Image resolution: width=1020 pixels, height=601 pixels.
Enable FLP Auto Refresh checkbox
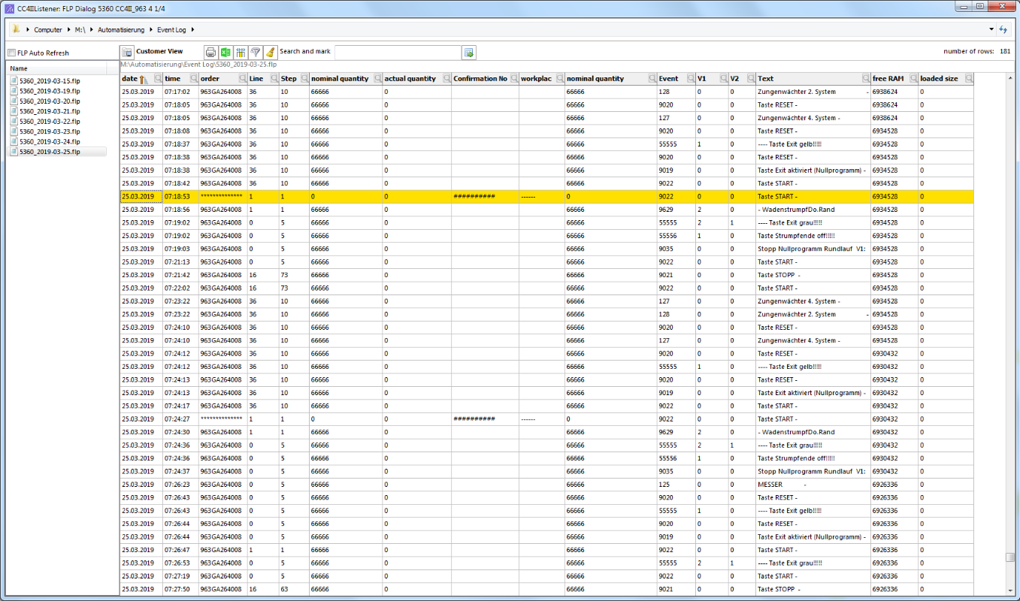[11, 53]
